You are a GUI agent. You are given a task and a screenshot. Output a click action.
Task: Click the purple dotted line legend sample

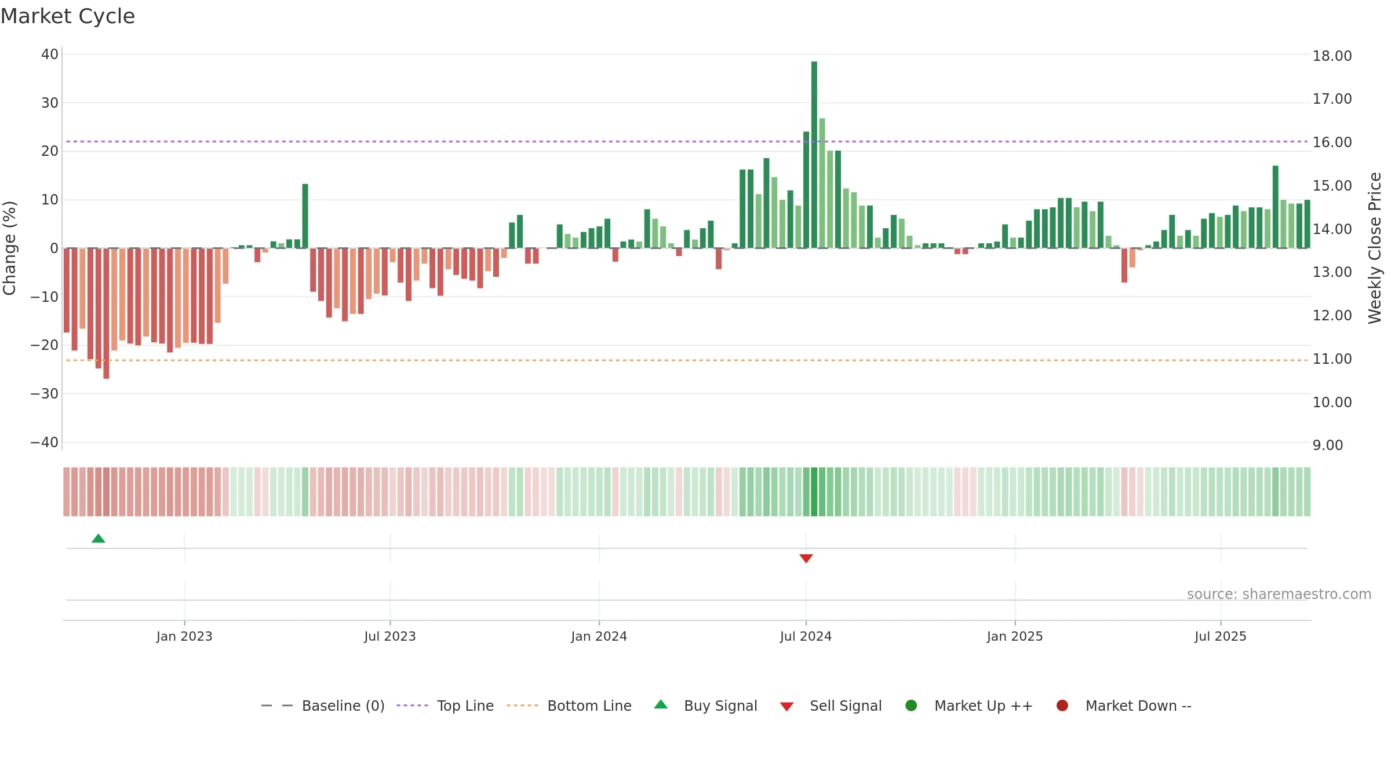[412, 706]
